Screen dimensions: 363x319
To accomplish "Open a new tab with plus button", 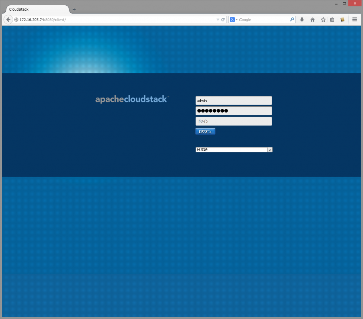I will coord(74,9).
